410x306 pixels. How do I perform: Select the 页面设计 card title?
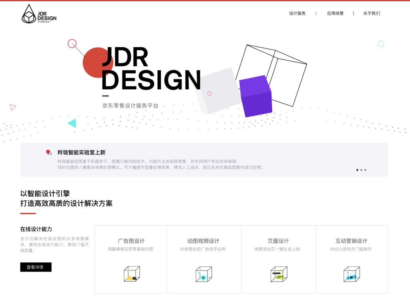pyautogui.click(x=278, y=241)
